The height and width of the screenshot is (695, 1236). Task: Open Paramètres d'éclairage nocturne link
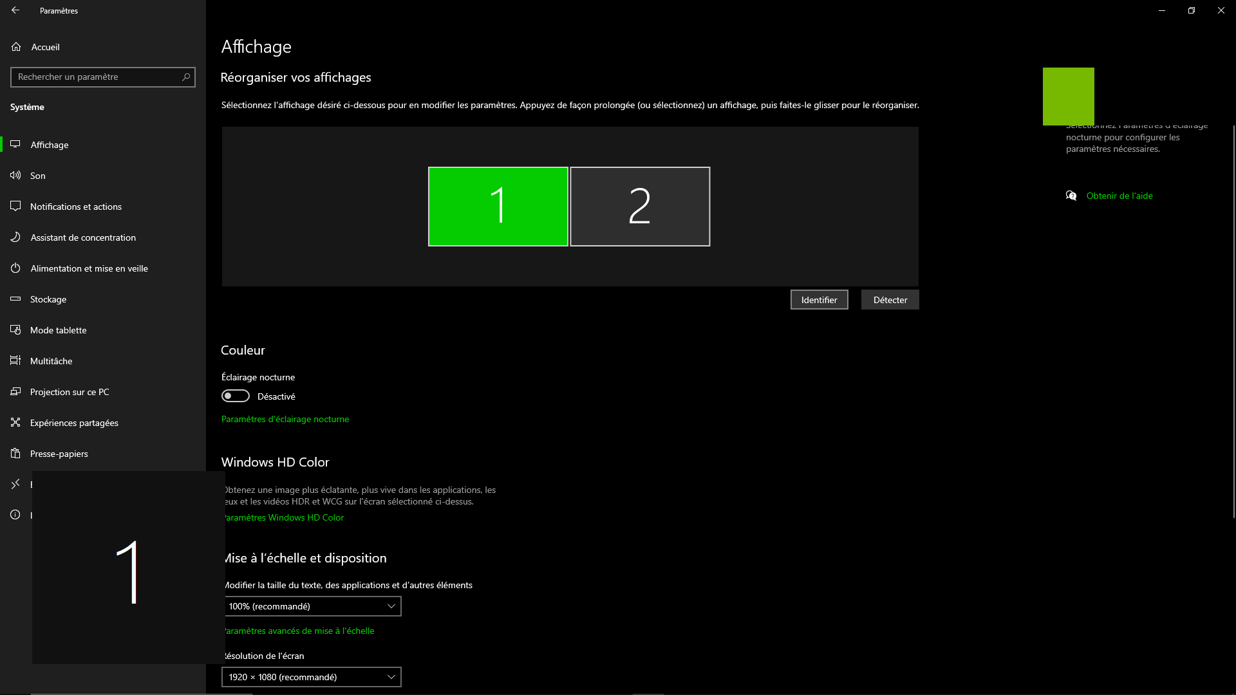click(285, 419)
